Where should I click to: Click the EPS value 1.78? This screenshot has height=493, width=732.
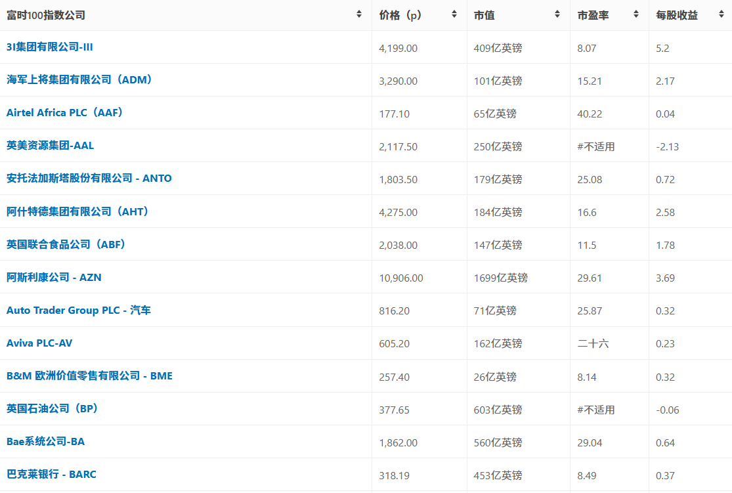coord(665,245)
